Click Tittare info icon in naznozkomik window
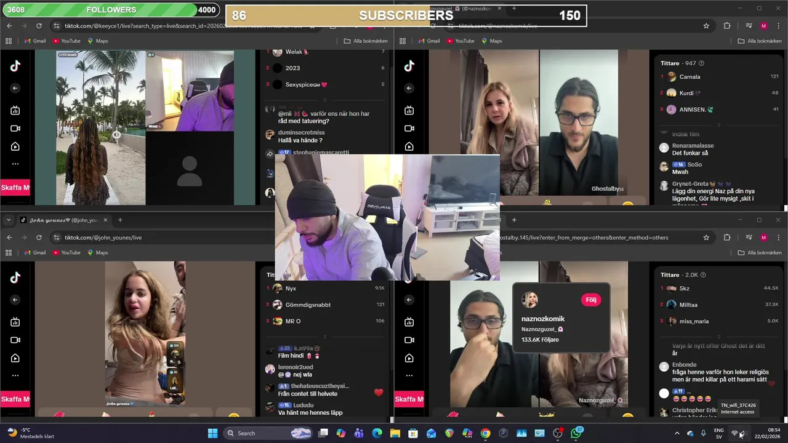788x443 pixels. tap(701, 63)
